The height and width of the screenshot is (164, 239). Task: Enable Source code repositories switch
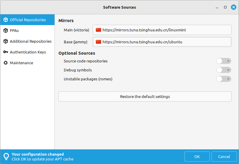click(x=224, y=61)
